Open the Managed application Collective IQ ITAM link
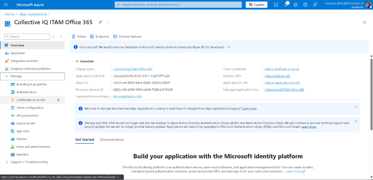The height and width of the screenshot is (180, 373). pos(285,90)
